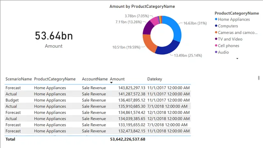Sort by ProductCategoryName column header

(x=55, y=79)
